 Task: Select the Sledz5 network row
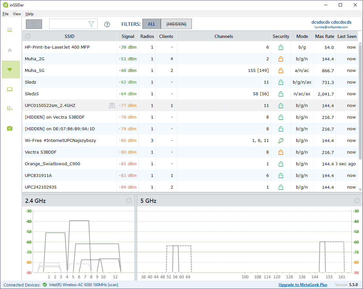(x=190, y=94)
